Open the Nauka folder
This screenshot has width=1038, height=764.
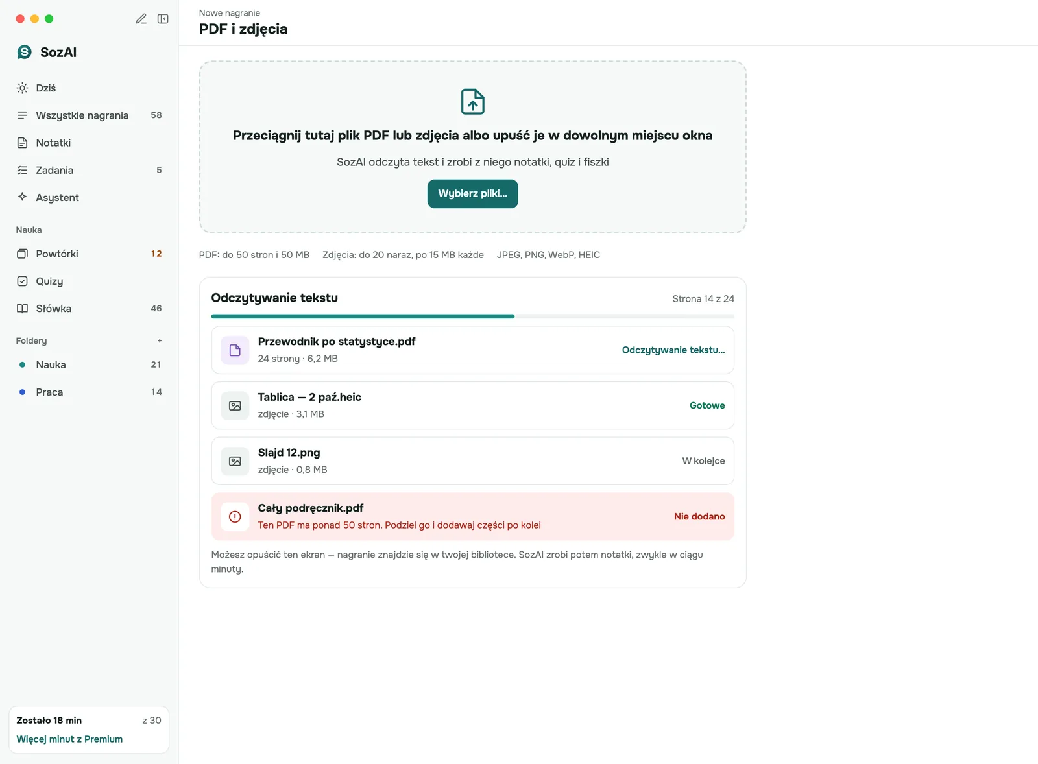[x=89, y=364]
